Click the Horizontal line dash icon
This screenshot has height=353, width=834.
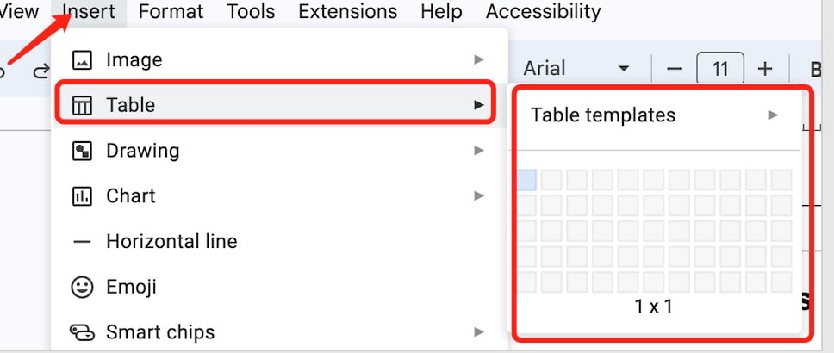[x=82, y=242]
